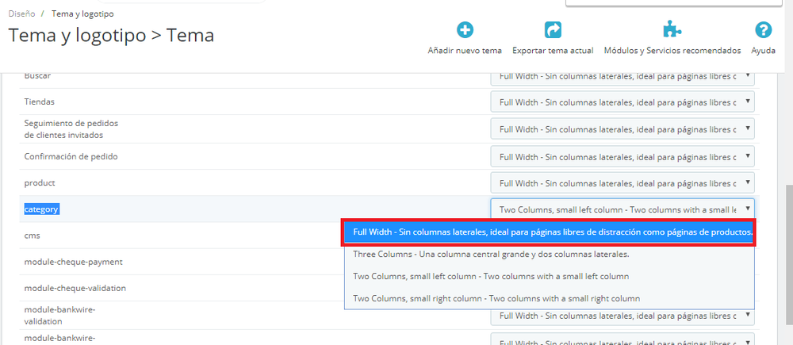Image resolution: width=793 pixels, height=345 pixels.
Task: Collapse the category layout dropdown
Action: pyautogui.click(x=623, y=209)
